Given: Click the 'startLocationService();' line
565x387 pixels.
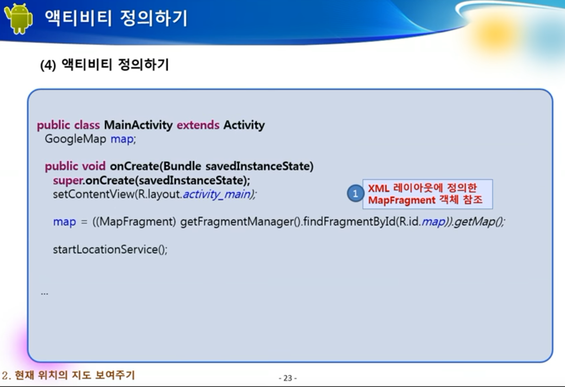Looking at the screenshot, I should 110,249.
